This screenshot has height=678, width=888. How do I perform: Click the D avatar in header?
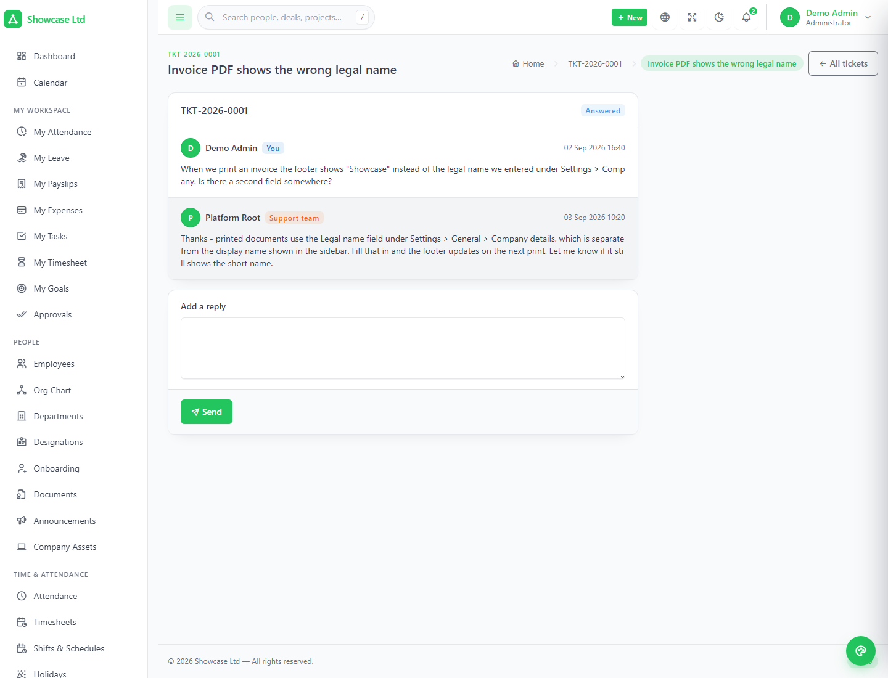[790, 17]
